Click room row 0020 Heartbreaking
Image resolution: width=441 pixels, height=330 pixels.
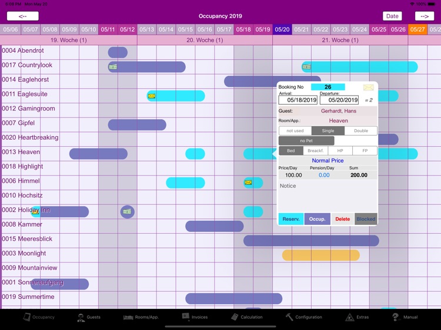pos(30,137)
